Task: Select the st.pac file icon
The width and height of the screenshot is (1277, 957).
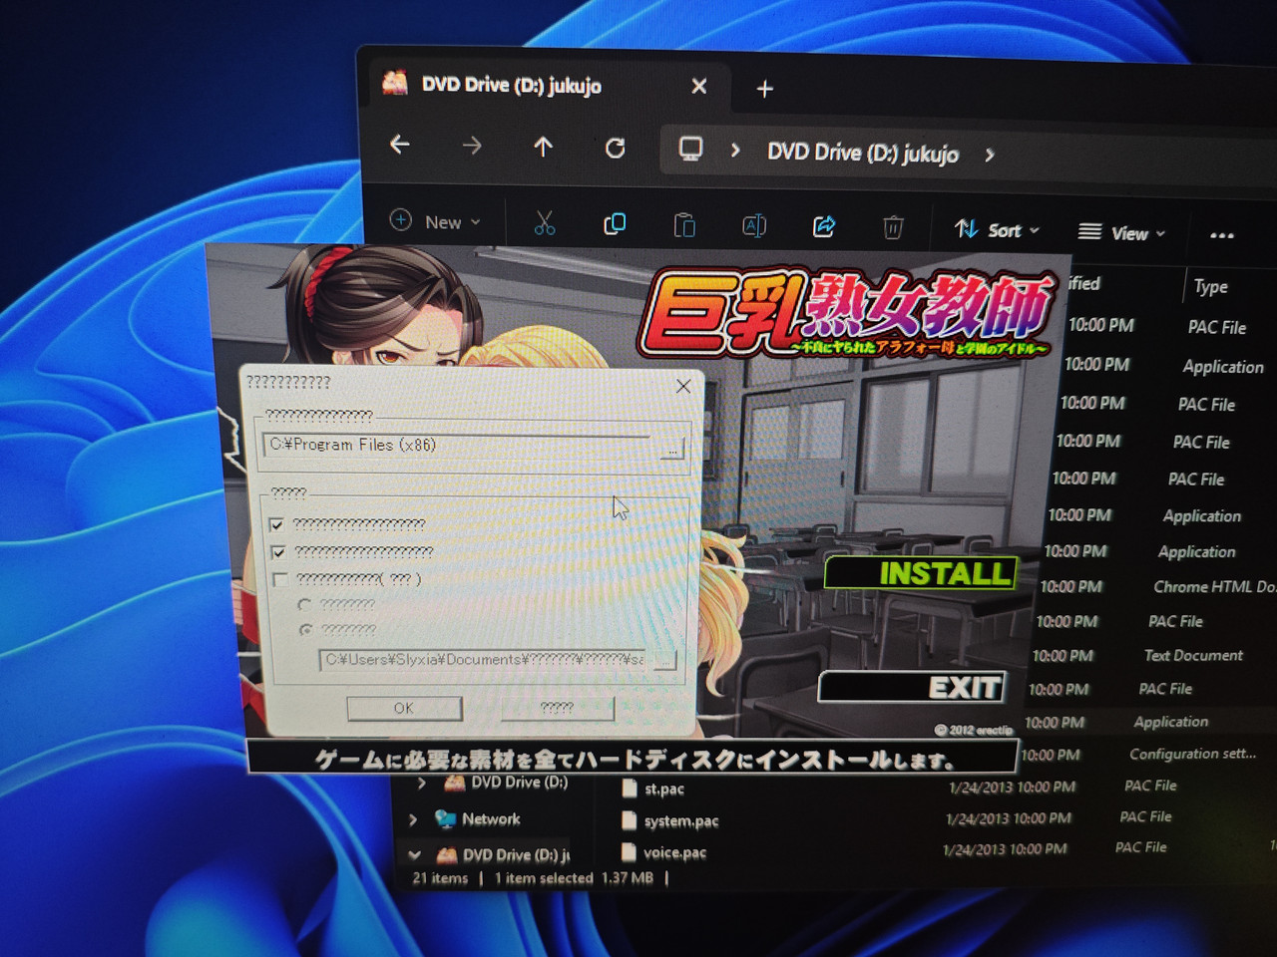Action: [x=629, y=789]
